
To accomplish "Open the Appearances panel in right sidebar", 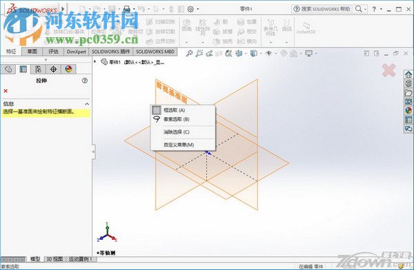I will point(408,110).
